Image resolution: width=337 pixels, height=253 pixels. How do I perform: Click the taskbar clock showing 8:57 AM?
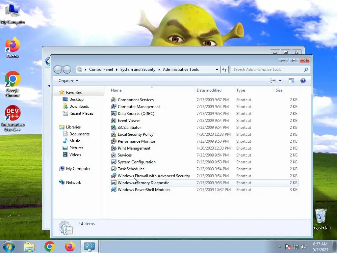[x=320, y=247]
